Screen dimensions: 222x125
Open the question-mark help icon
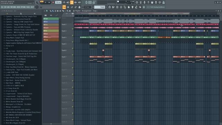point(148,2)
